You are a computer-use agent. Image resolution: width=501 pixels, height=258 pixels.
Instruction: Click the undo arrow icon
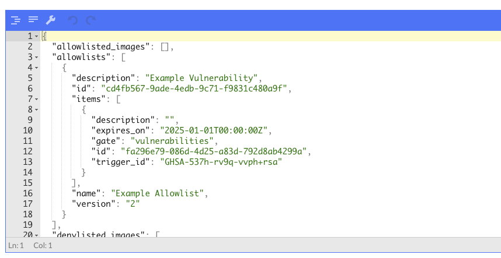pyautogui.click(x=72, y=20)
